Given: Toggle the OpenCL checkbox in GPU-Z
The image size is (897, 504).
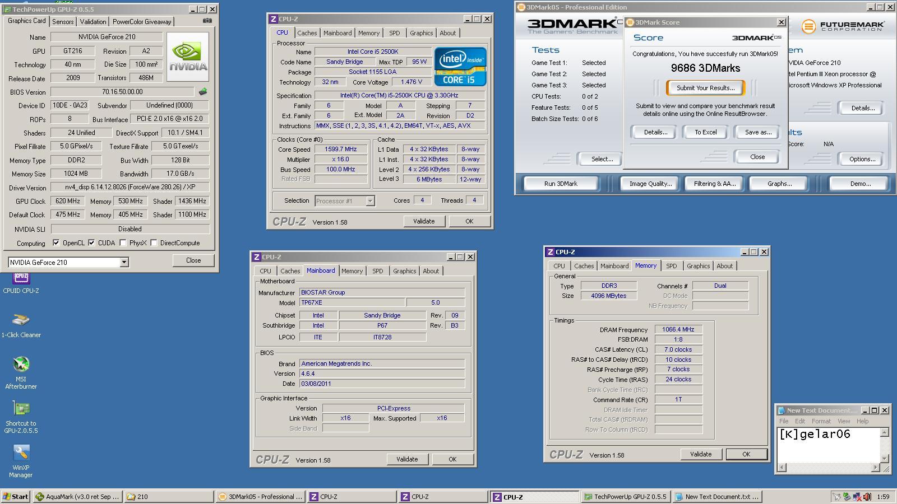Looking at the screenshot, I should coord(56,243).
